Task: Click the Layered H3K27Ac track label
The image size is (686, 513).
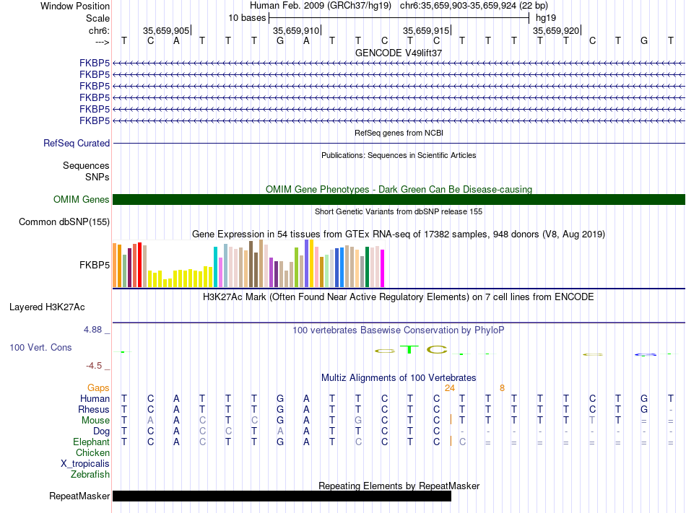Action: [x=47, y=307]
